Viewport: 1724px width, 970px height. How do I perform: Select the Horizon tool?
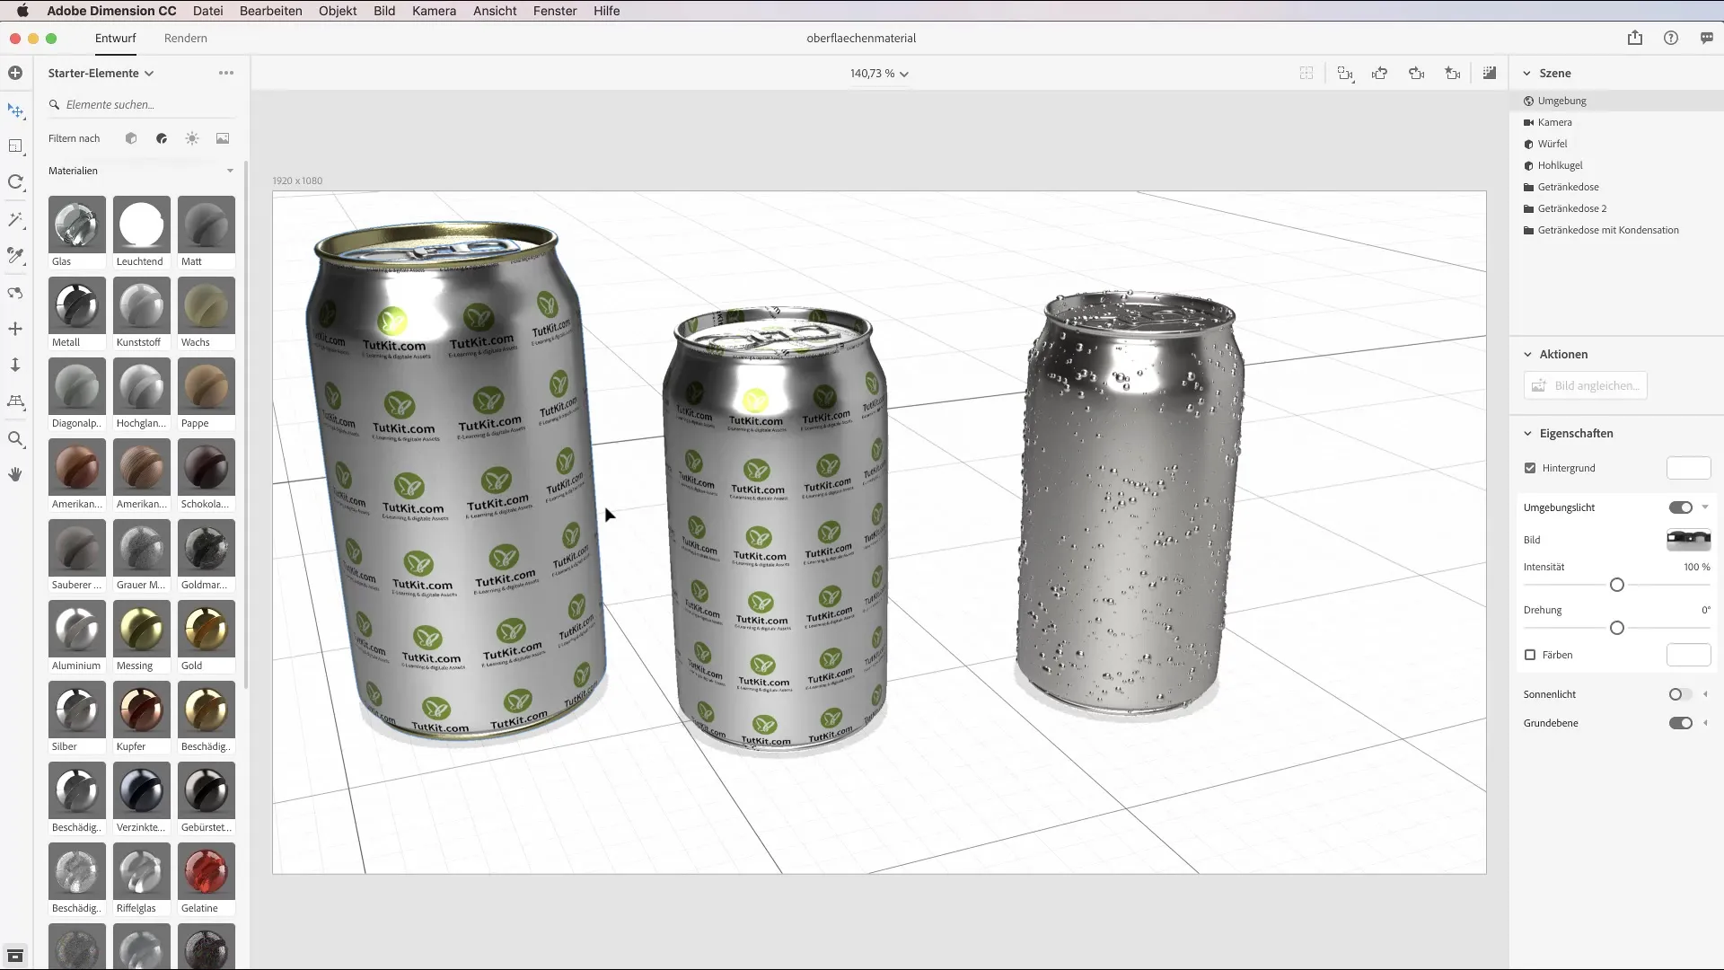(x=15, y=401)
